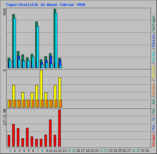Click the orange hosts bar for day 1
The image size is (157, 154).
[10, 104]
